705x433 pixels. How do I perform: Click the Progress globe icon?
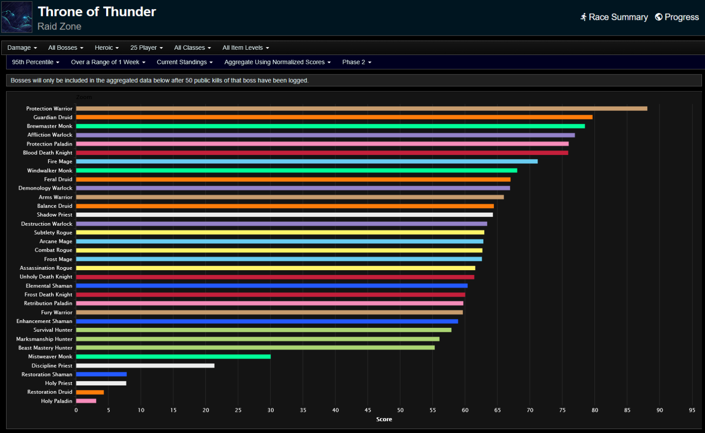pos(659,17)
